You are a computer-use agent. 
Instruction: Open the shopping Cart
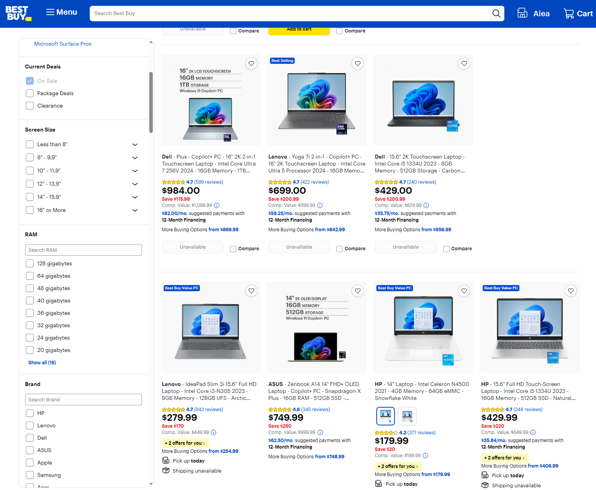pyautogui.click(x=578, y=13)
